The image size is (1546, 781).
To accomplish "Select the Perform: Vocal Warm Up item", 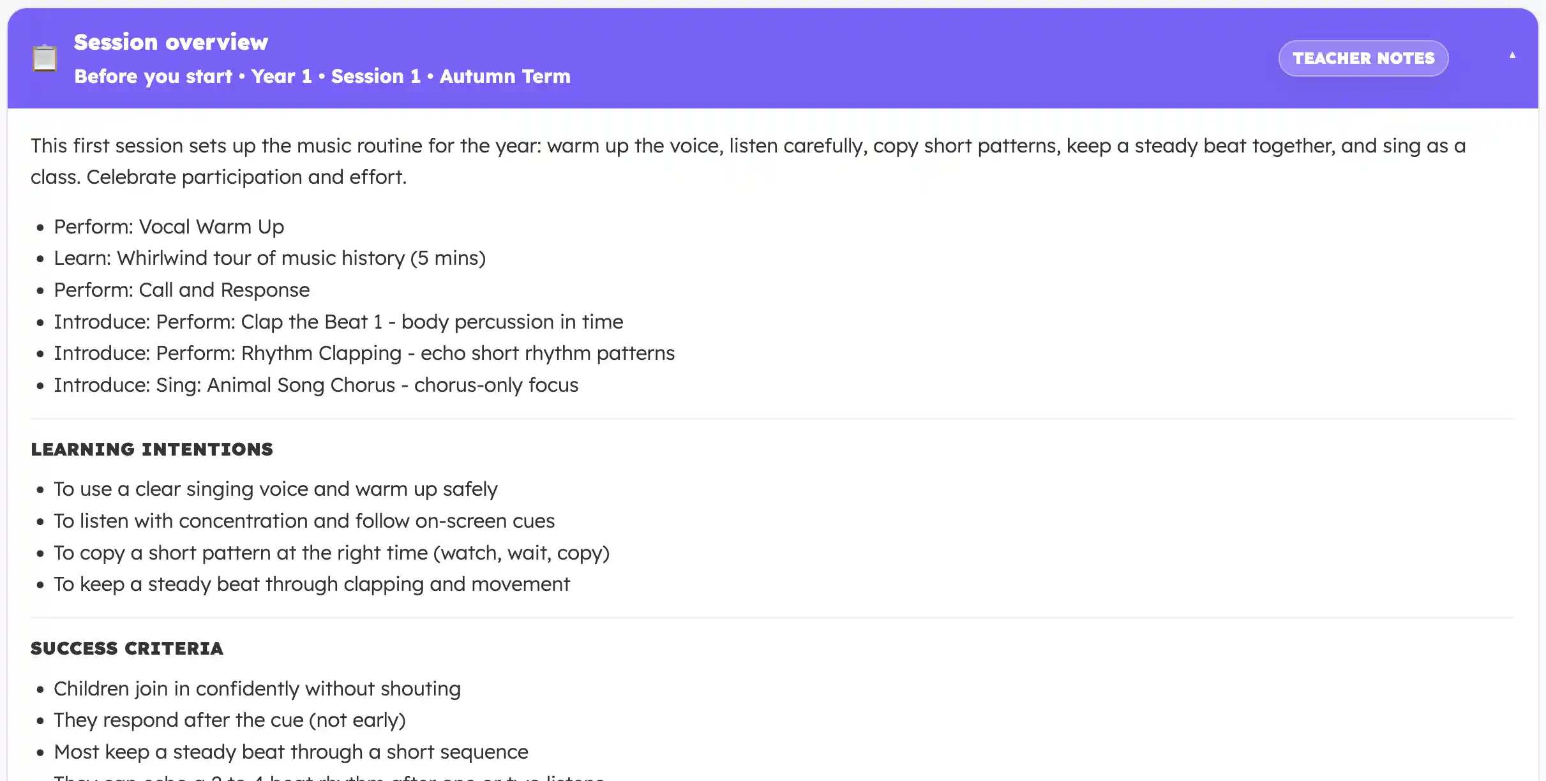I will click(x=169, y=226).
